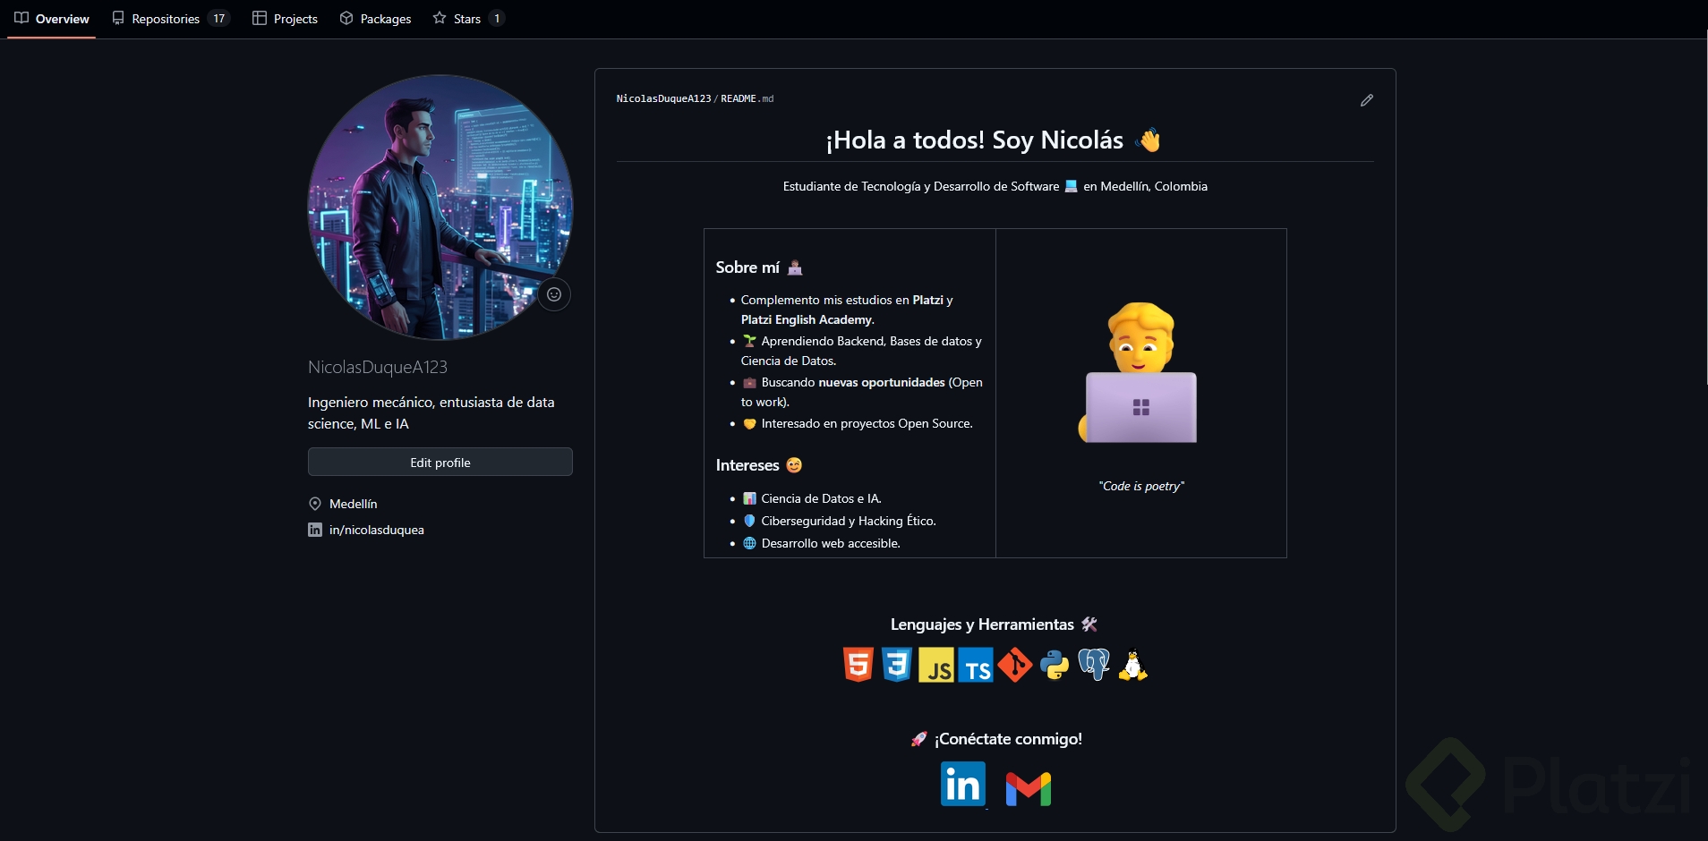This screenshot has width=1708, height=841.
Task: Click the "Platzi English Academy" bold text
Action: pyautogui.click(x=807, y=319)
